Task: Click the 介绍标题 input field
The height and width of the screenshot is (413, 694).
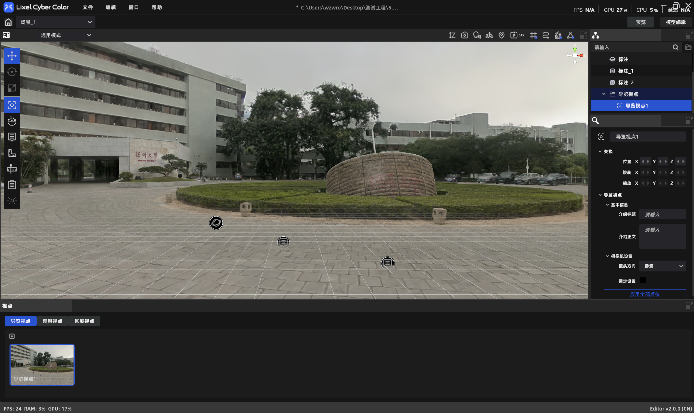Action: tap(662, 214)
